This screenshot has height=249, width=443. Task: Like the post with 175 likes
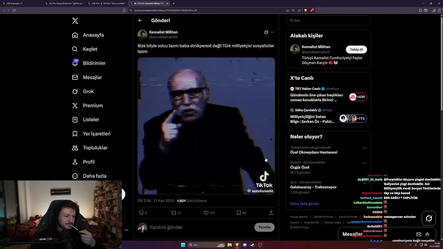206,213
